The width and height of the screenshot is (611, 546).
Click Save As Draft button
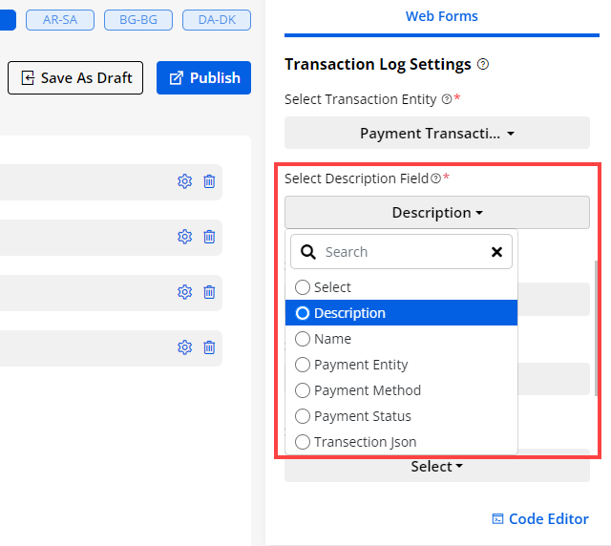coord(76,78)
